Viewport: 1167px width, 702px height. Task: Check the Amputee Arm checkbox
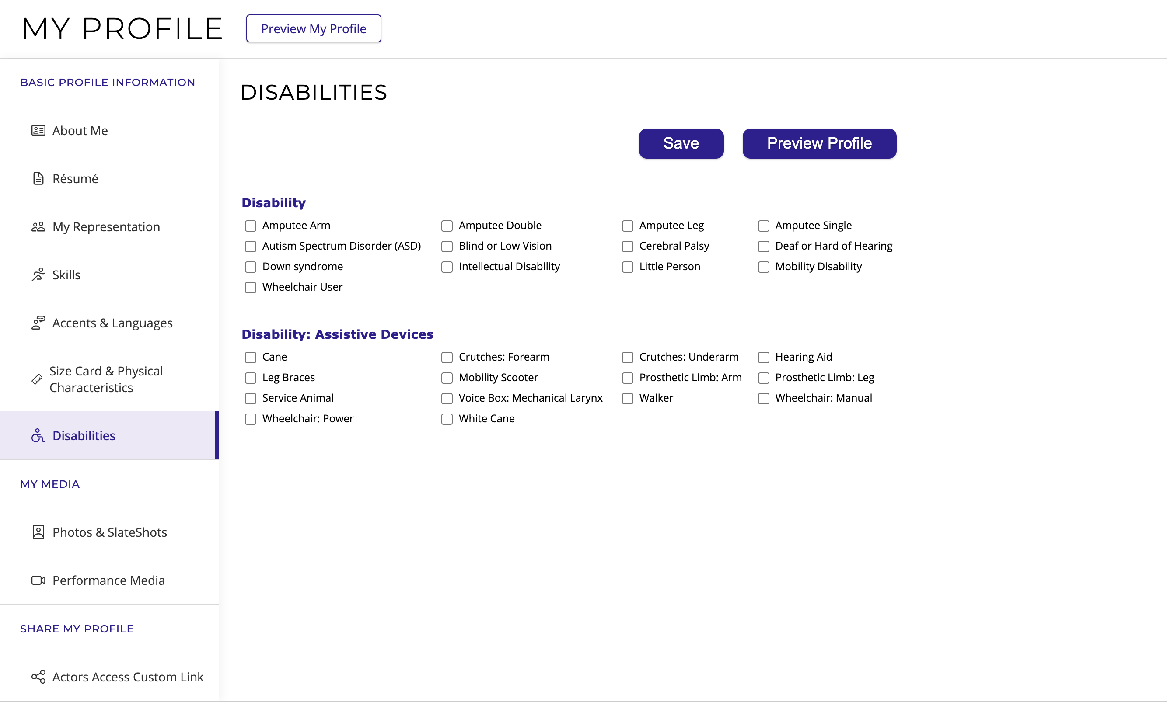(250, 226)
